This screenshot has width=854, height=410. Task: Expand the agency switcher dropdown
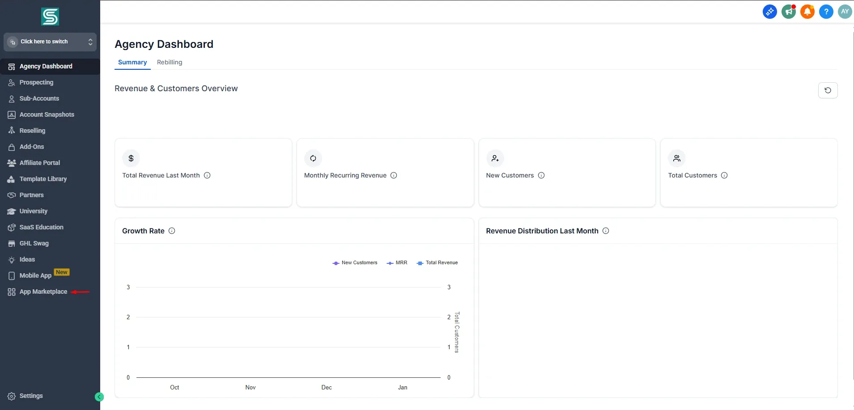50,42
